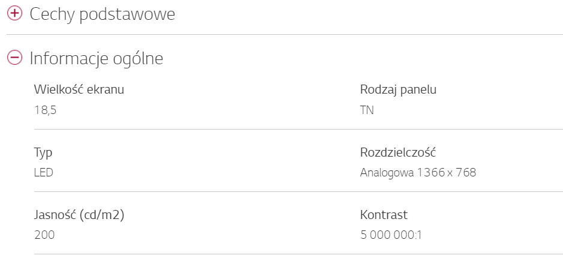The image size is (563, 258).
Task: Click the TN panel type value
Action: coord(367,110)
